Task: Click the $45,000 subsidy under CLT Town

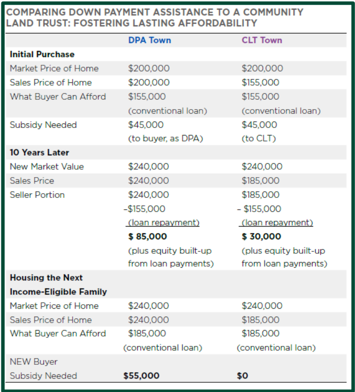Action: point(259,125)
